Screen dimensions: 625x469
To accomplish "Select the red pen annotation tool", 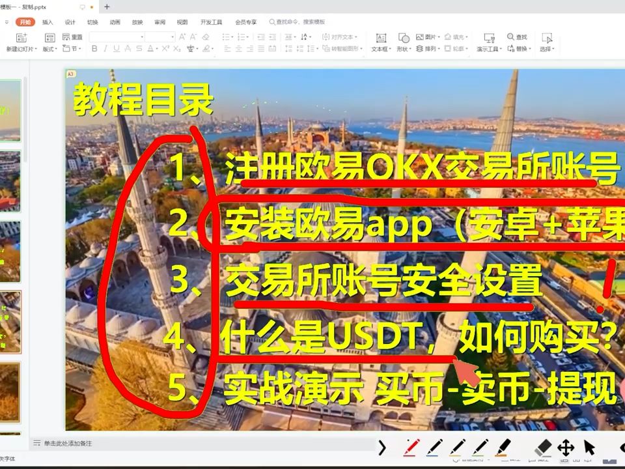I will 411,448.
